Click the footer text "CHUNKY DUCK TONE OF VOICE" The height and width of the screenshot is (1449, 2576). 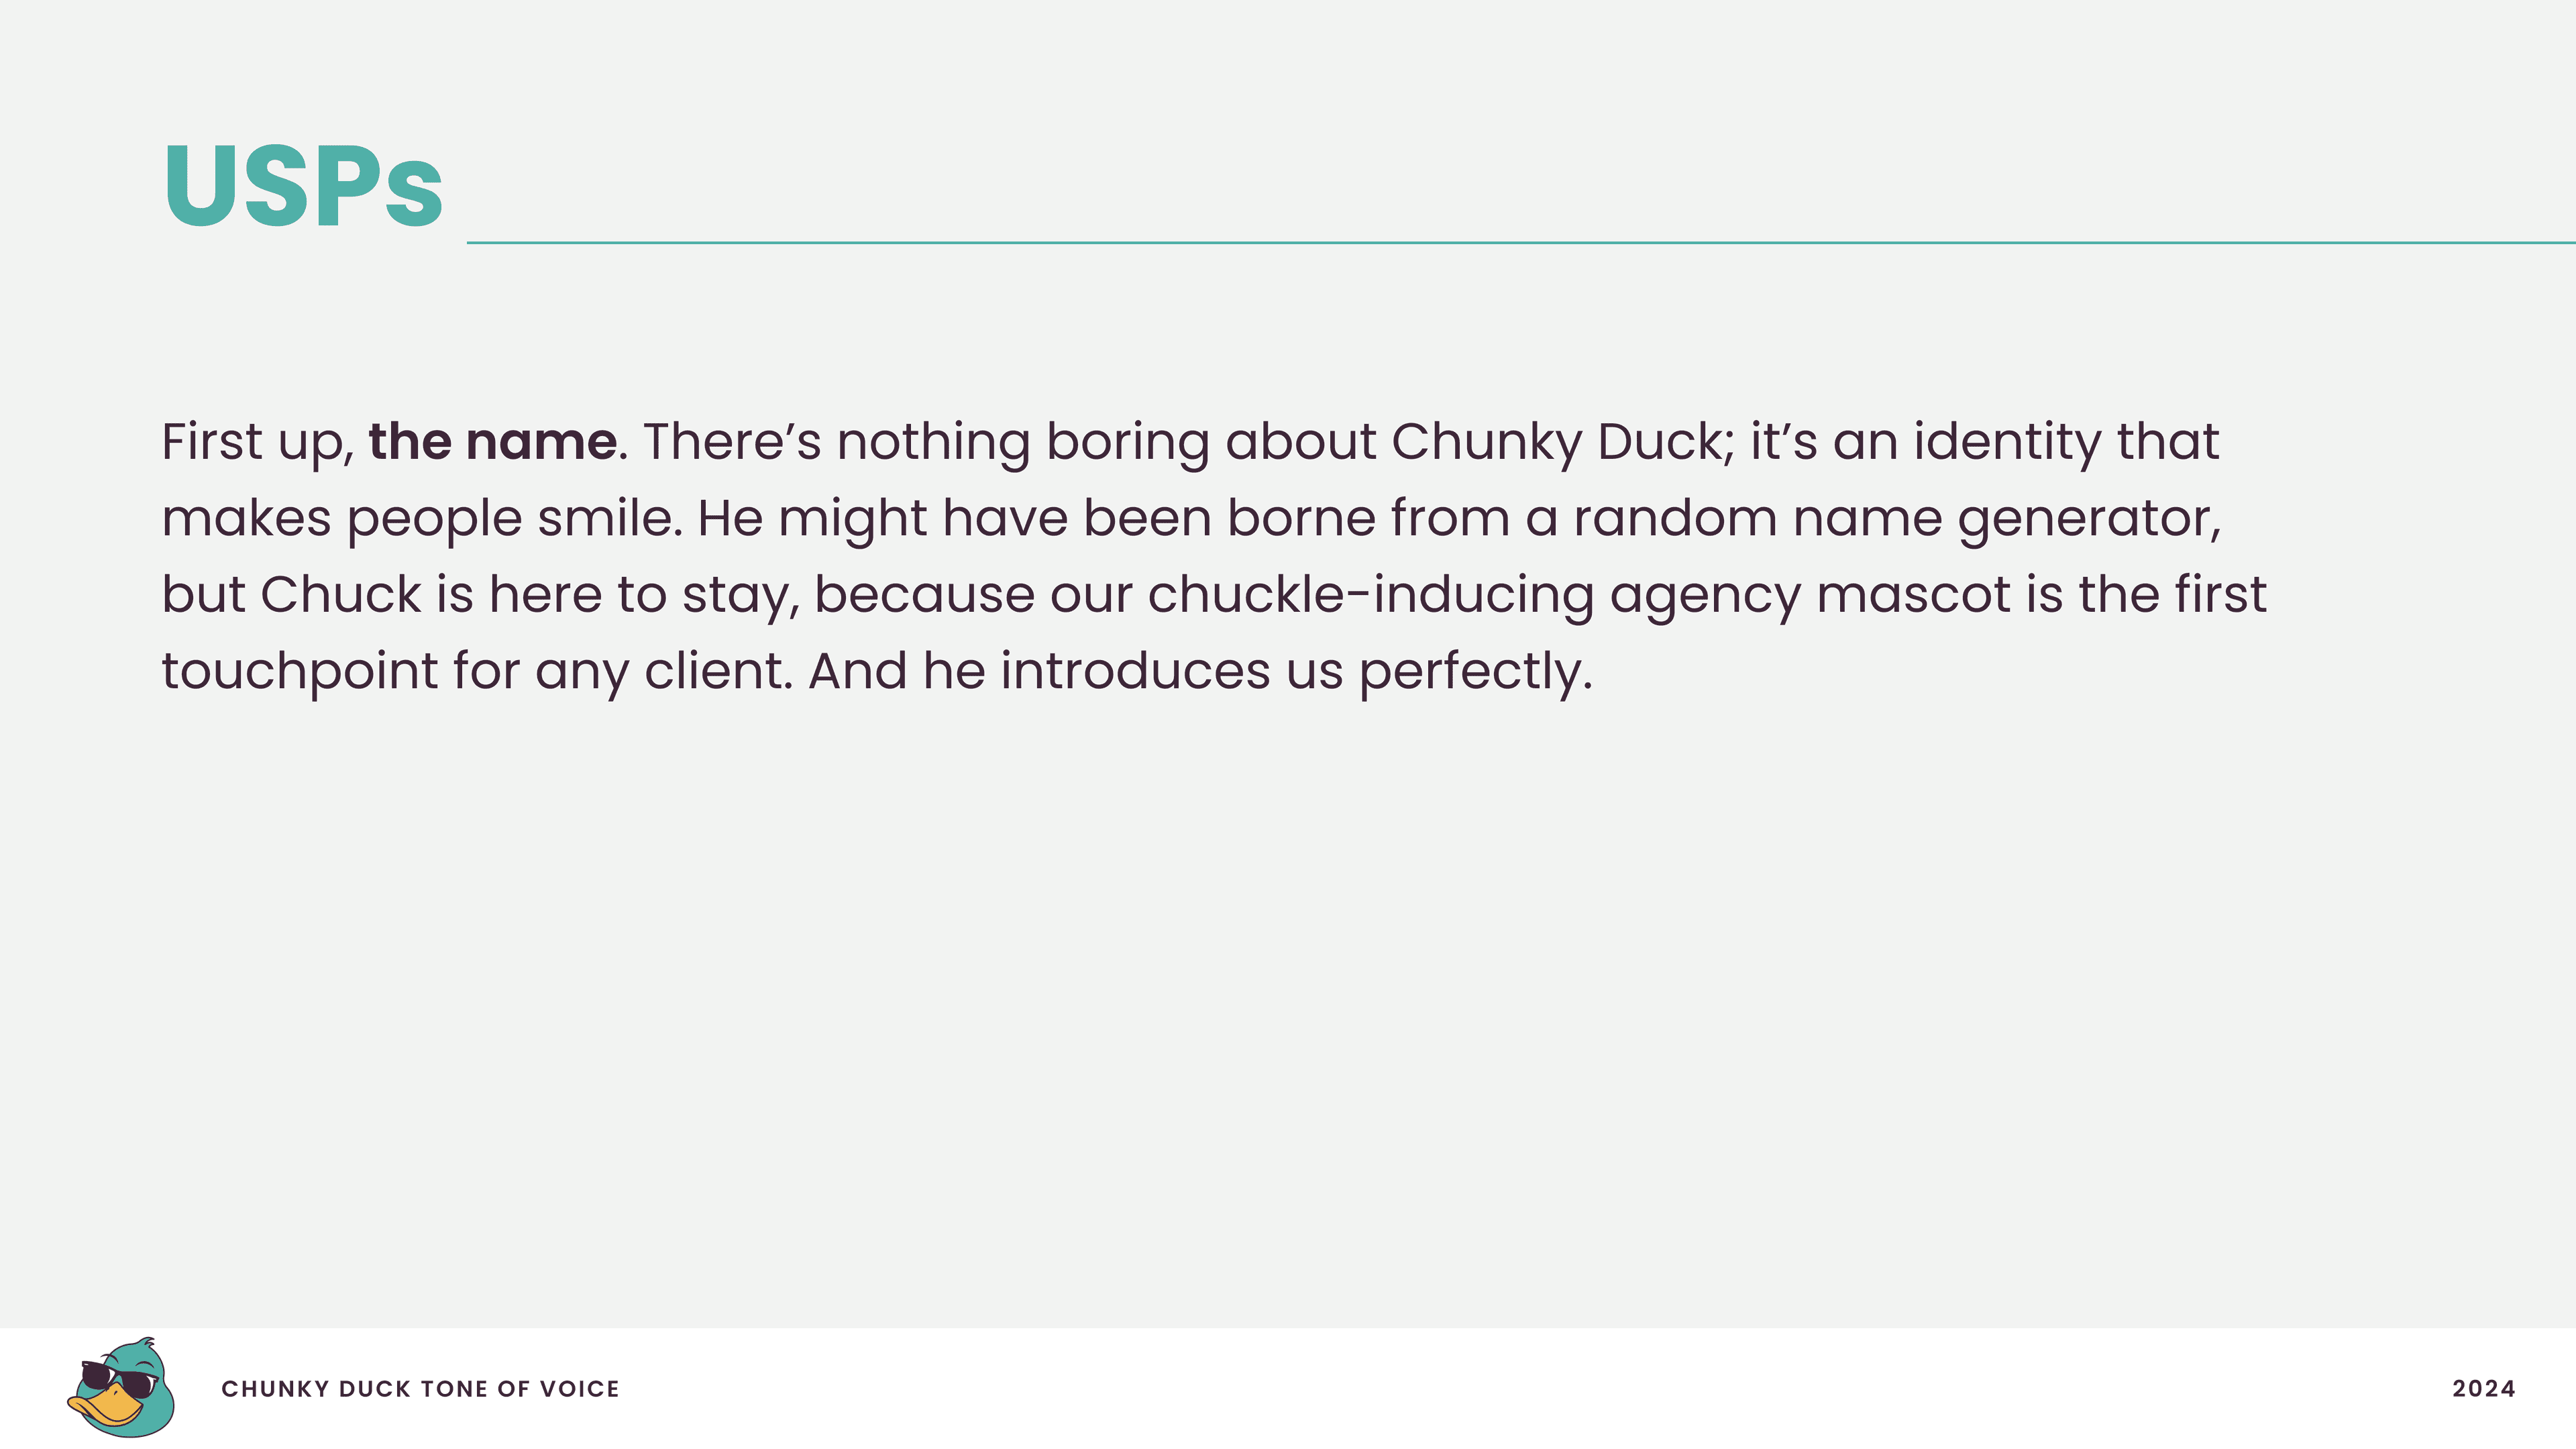[x=420, y=1389]
